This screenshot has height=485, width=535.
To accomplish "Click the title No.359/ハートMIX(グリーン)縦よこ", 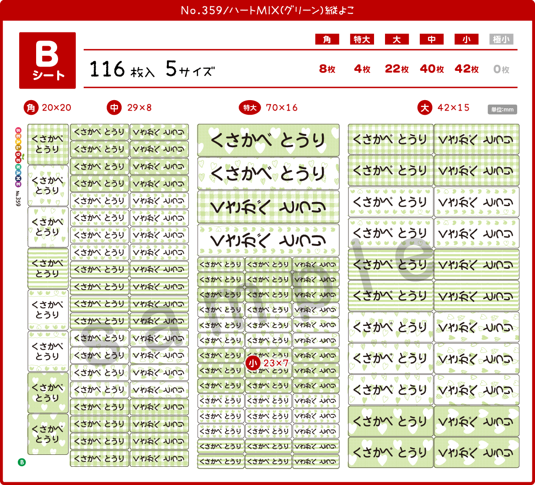I will pyautogui.click(x=267, y=10).
